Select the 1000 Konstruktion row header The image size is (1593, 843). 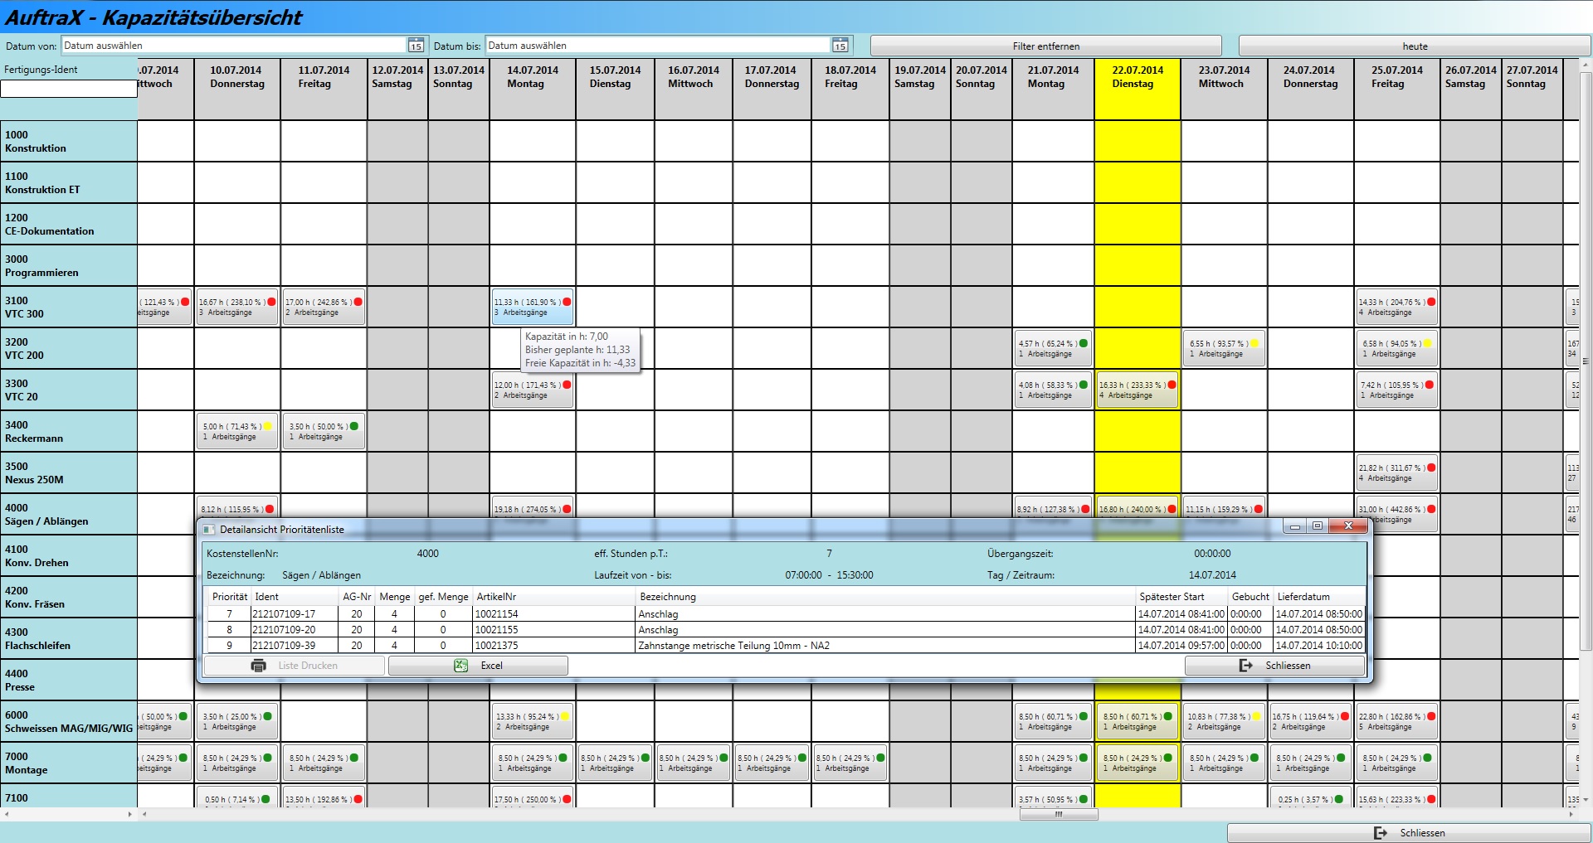[68, 141]
